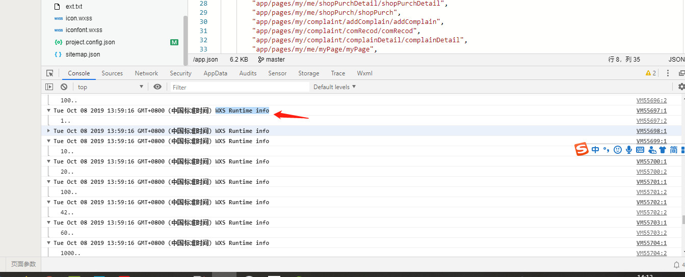Open project.config.json in the file tree
The width and height of the screenshot is (685, 277).
[x=90, y=42]
